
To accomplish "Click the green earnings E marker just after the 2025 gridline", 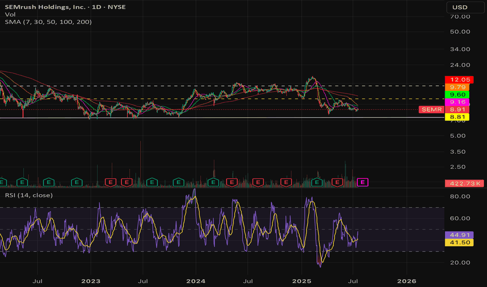I will pyautogui.click(x=317, y=183).
